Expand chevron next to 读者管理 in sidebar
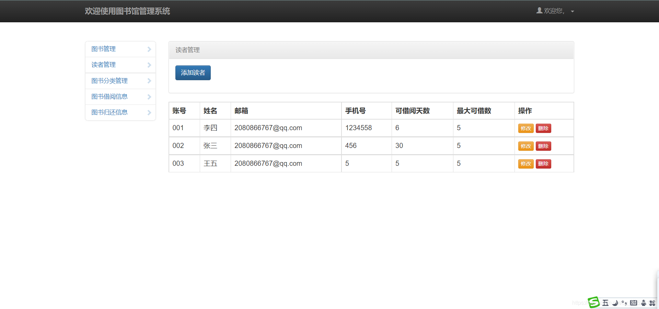 pos(149,65)
